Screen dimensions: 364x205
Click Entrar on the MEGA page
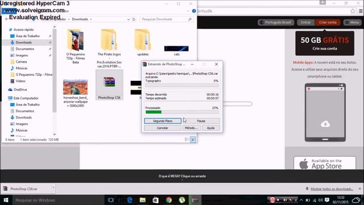tap(305, 22)
